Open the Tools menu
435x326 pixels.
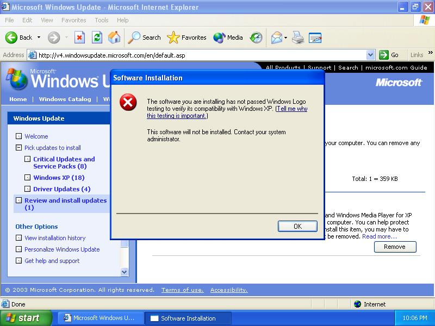(x=101, y=20)
